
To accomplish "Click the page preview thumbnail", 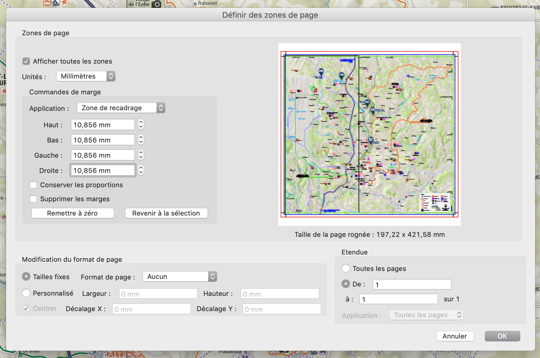I will (369, 134).
